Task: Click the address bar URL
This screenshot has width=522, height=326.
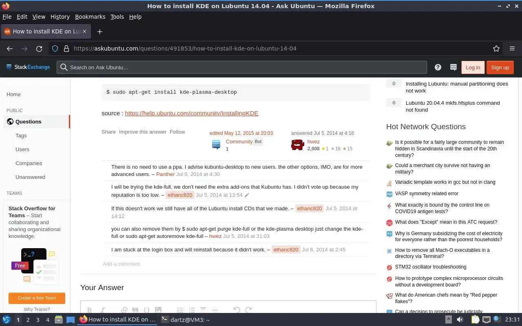Action: pos(185,48)
